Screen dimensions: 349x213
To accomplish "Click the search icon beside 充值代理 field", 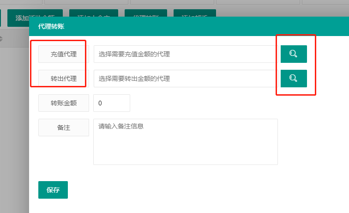I will pyautogui.click(x=294, y=54).
